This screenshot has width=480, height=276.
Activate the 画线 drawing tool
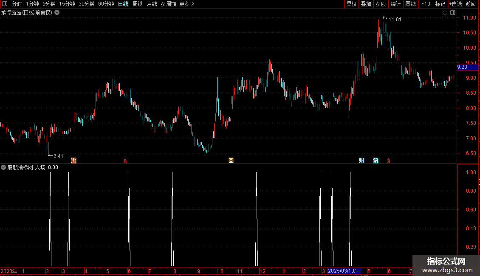click(410, 4)
